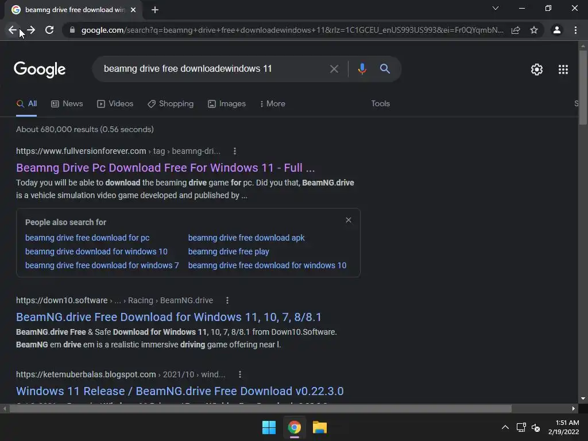Switch to the News tab
The image size is (588, 441).
coord(67,104)
